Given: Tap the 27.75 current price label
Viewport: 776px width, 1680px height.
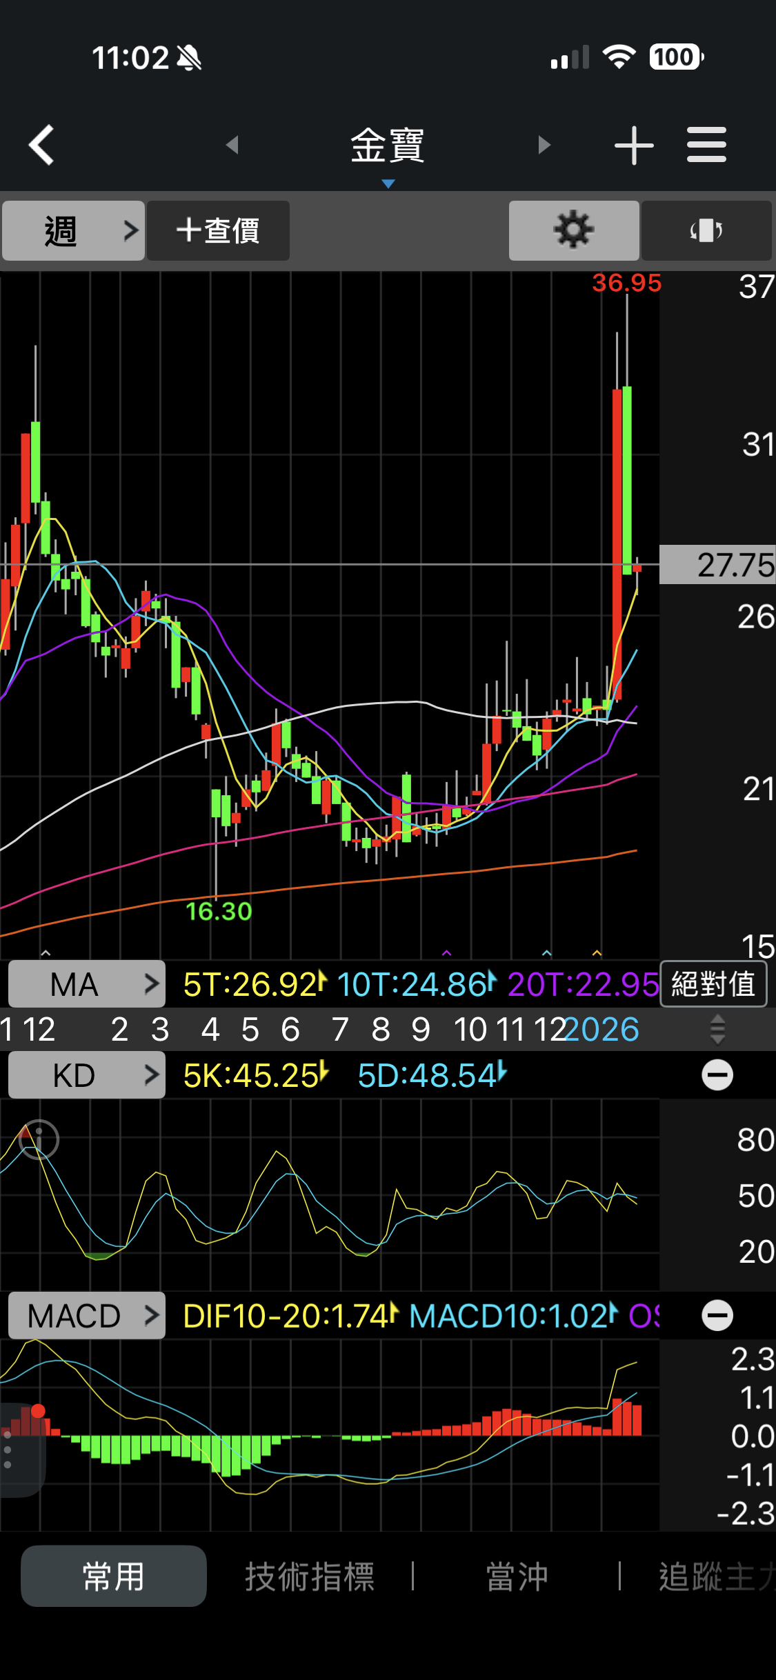Looking at the screenshot, I should coord(717,565).
